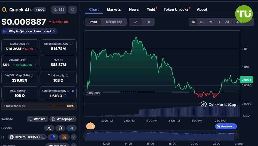Switch to the News tab
Screen dimensions: 258x146
click(x=134, y=10)
